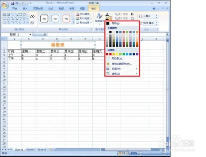Expand the shapes gallery more arrow
206x157 pixels.
click(x=28, y=22)
